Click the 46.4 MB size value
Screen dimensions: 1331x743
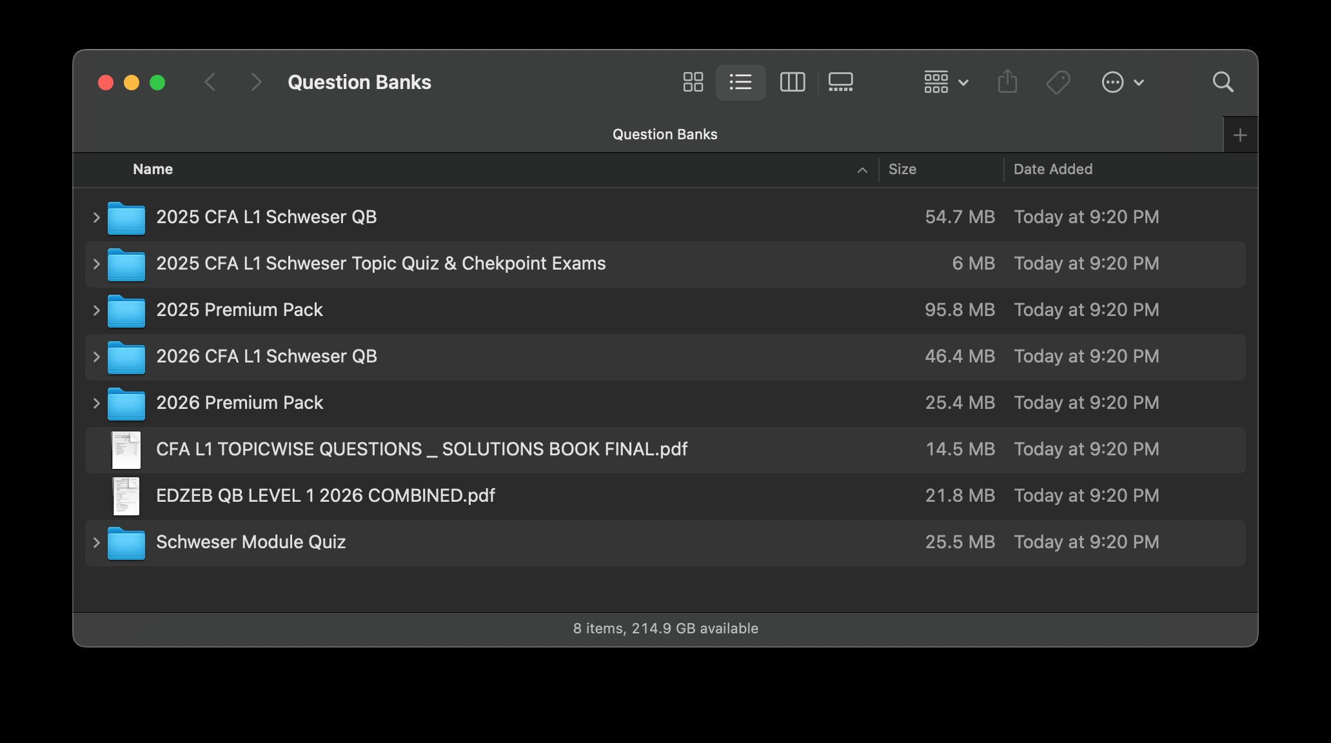click(x=960, y=356)
